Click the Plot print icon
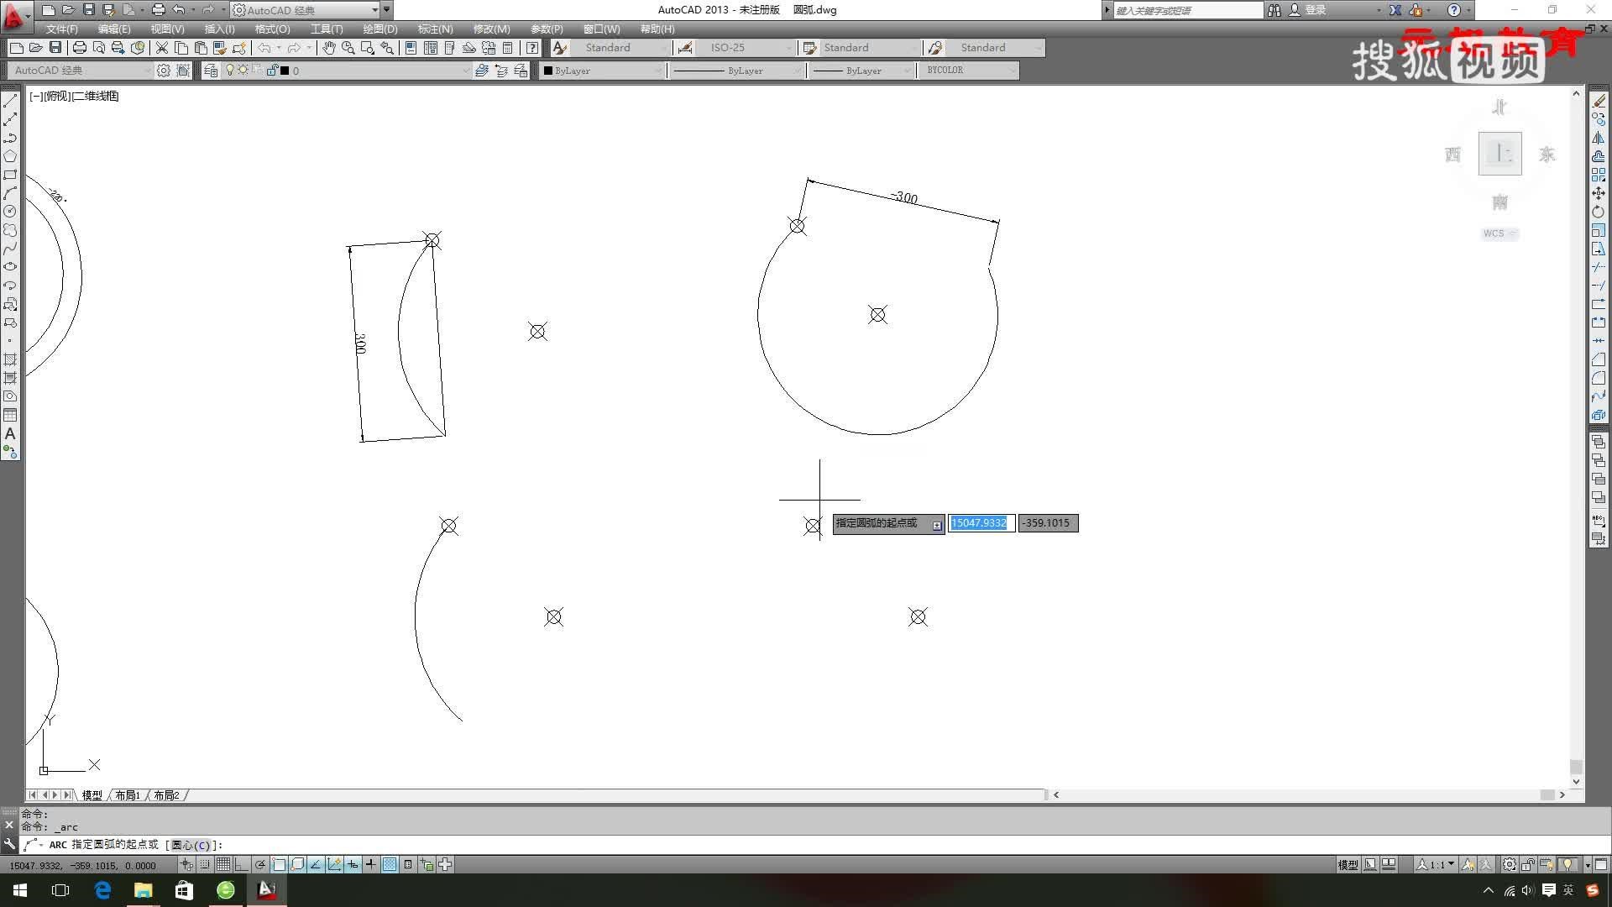1612x907 pixels. [79, 48]
